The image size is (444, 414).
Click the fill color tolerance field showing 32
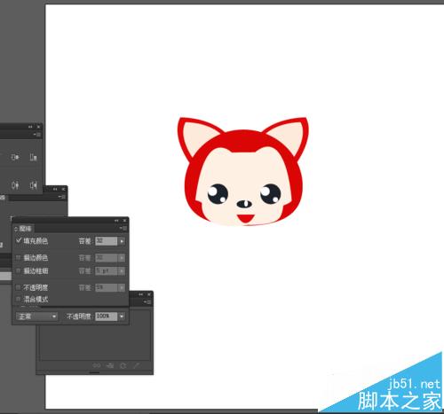(107, 241)
